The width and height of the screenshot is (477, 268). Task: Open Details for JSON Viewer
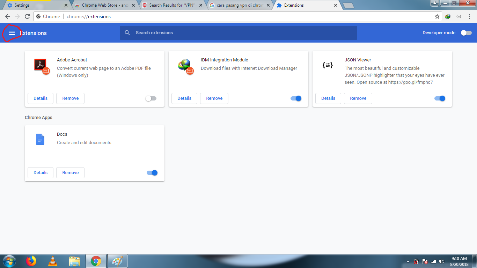(328, 98)
